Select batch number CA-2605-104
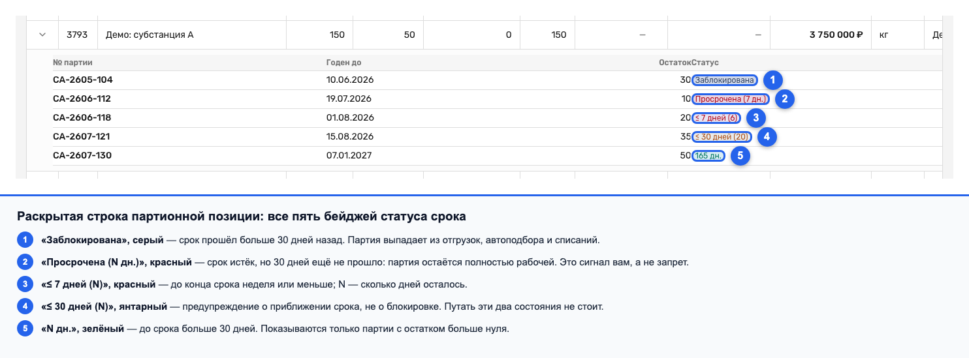Screen dimensions: 969x358 click(x=83, y=80)
